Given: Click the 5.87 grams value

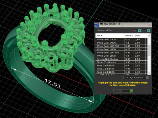Looking at the screenshot, I should click(x=128, y=72).
